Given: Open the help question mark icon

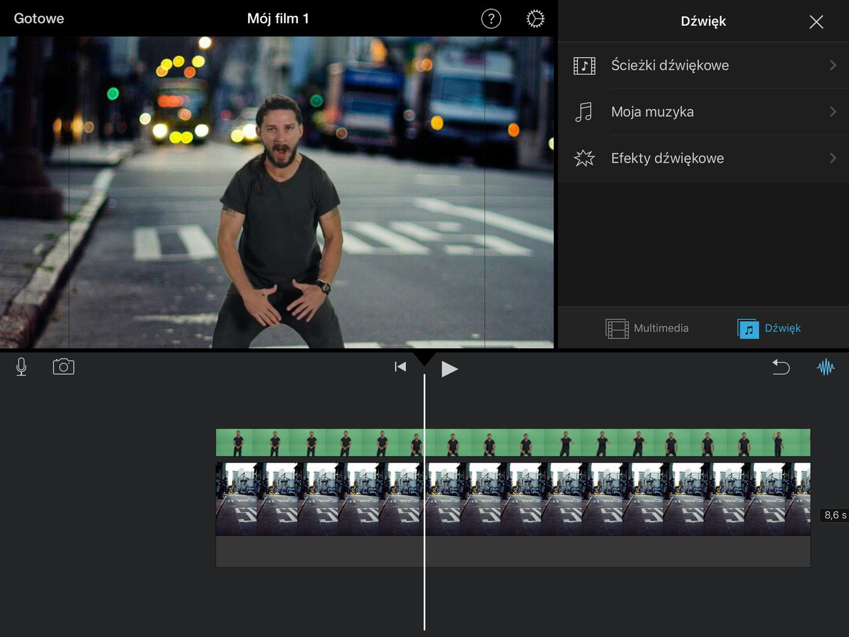Looking at the screenshot, I should [x=491, y=19].
